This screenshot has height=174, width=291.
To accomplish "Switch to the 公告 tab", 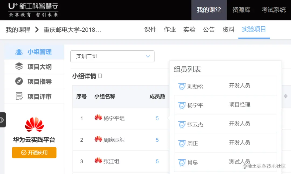I will (x=209, y=30).
